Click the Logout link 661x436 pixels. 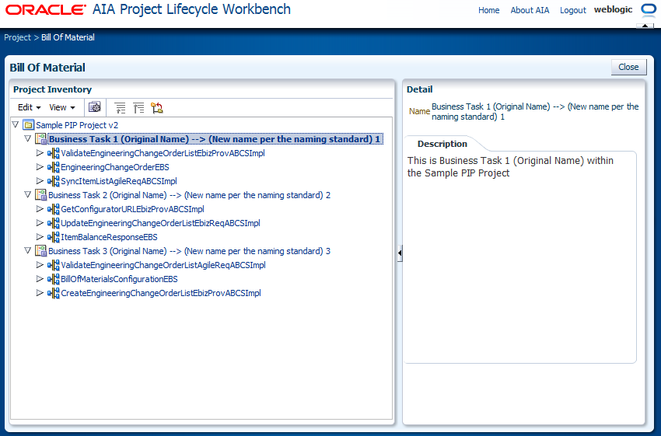[x=572, y=10]
